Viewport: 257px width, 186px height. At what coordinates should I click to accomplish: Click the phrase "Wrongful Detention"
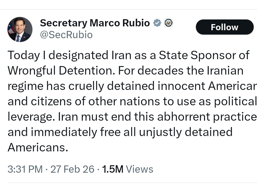coord(60,71)
